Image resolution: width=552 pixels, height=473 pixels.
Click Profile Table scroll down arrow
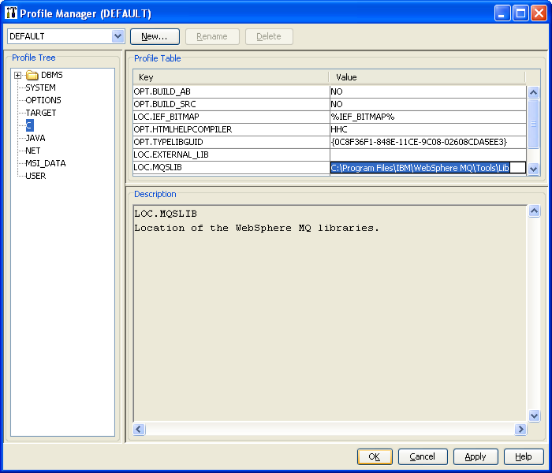534,169
